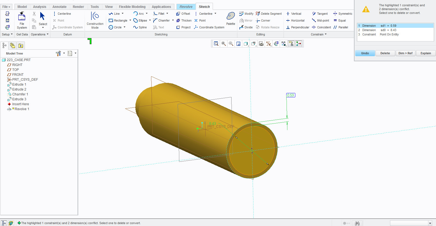Open the Setup group dropdown
This screenshot has height=226, width=436.
pos(7,34)
